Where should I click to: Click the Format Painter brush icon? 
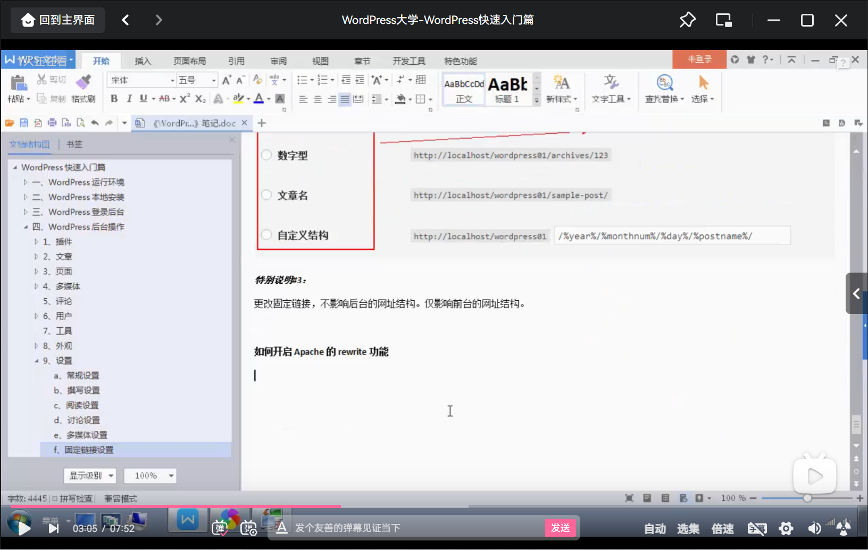tap(83, 82)
